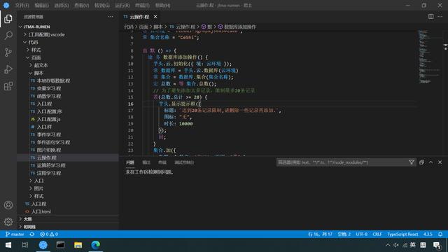Close the 云操作.程 editor tab

pos(155,17)
